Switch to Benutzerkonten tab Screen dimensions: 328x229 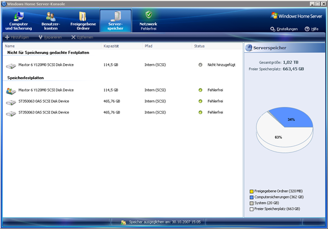click(51, 21)
